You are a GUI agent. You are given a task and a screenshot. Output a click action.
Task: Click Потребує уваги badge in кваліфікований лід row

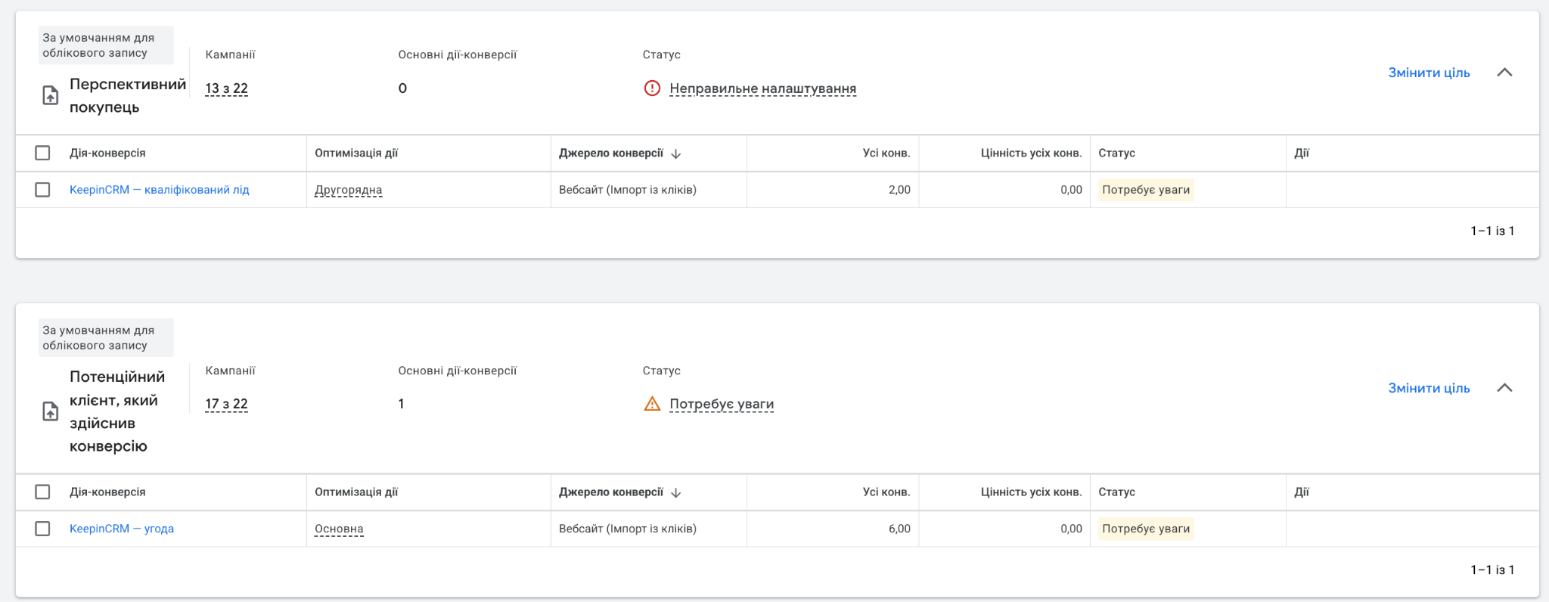(1146, 190)
